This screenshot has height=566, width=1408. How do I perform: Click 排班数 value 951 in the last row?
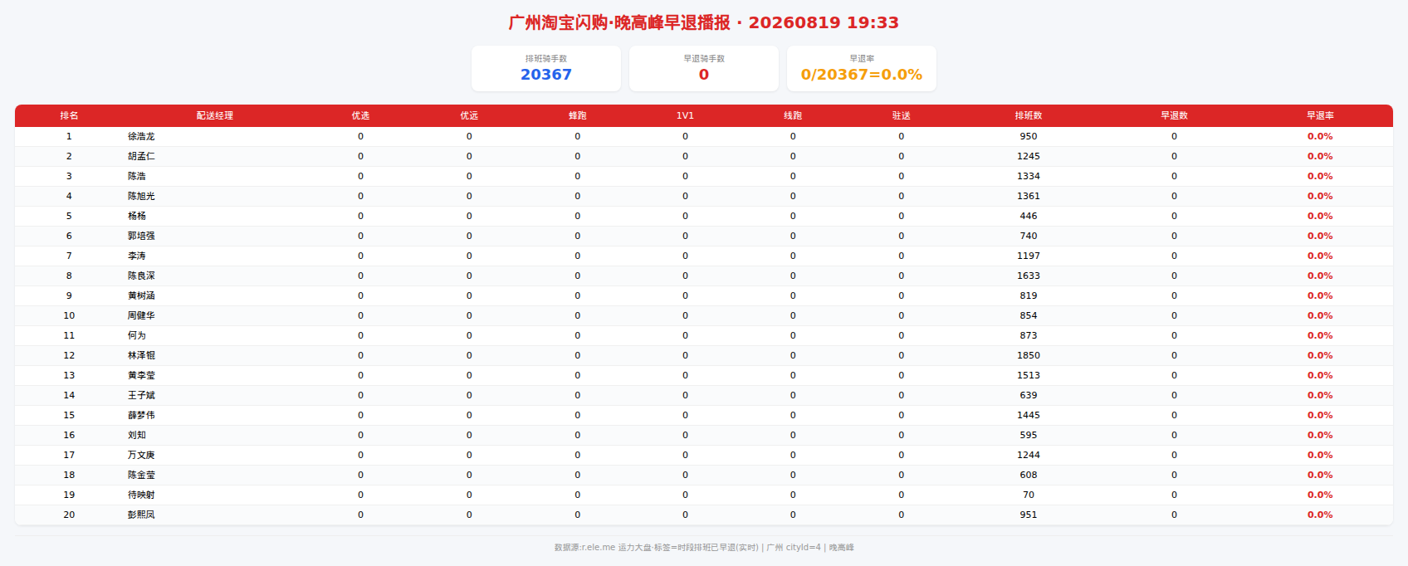tap(1029, 515)
